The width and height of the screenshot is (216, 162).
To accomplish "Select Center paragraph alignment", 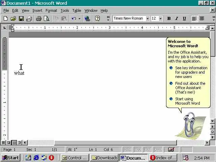I will pos(202,19).
